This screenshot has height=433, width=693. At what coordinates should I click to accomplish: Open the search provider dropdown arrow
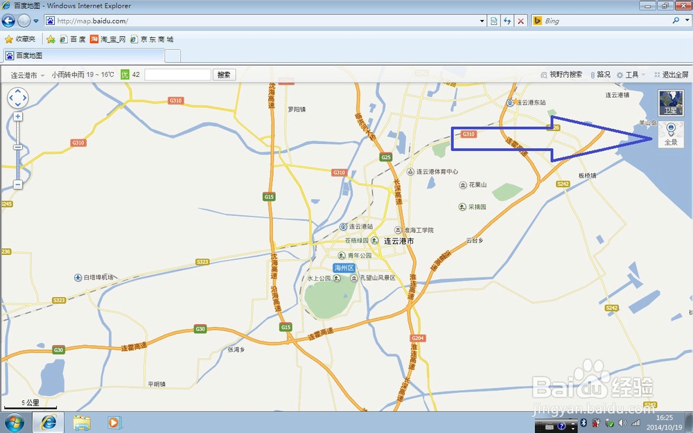687,20
